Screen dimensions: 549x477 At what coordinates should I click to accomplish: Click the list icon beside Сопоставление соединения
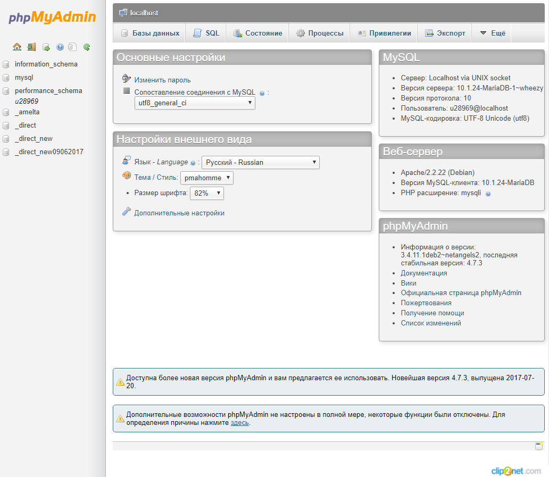point(127,91)
